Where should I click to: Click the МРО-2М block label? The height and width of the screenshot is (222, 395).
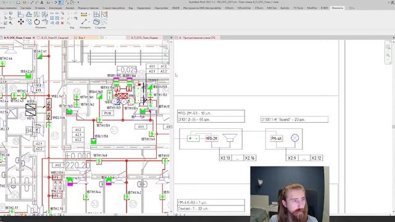point(212,139)
